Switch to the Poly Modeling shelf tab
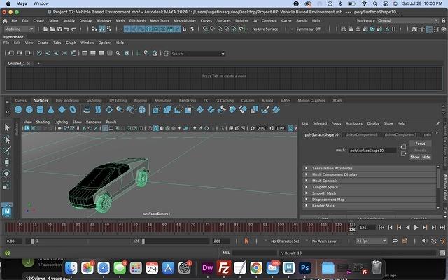 [67, 100]
